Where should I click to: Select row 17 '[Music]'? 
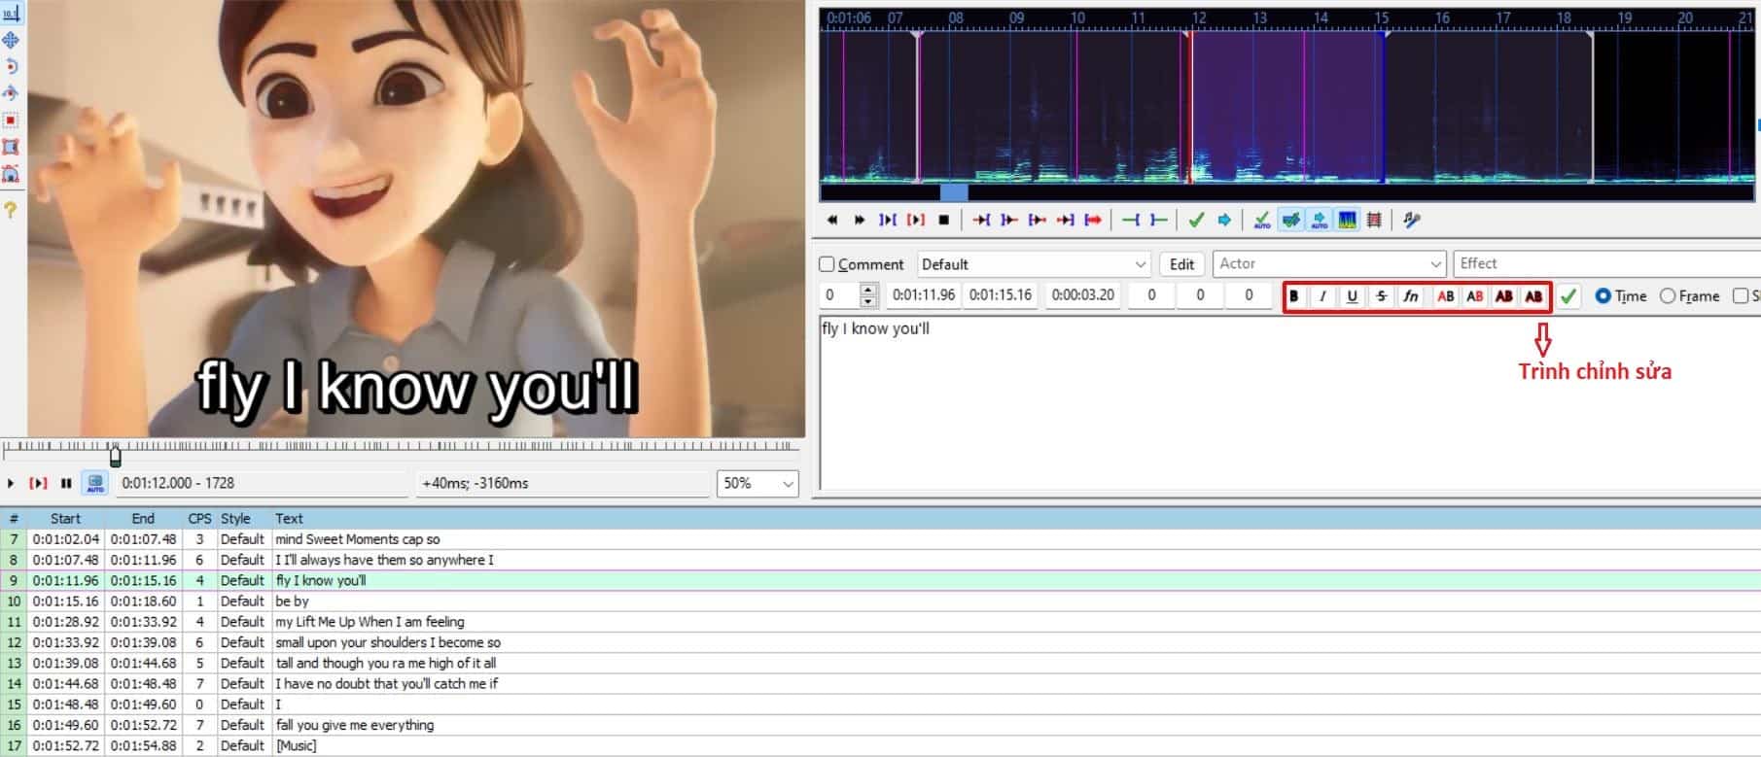880,745
